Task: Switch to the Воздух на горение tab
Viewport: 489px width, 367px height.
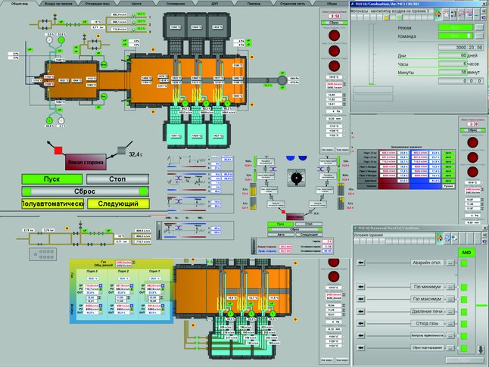Action: (x=58, y=4)
